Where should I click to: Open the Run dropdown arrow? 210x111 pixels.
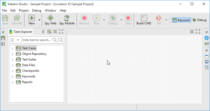click(x=104, y=20)
